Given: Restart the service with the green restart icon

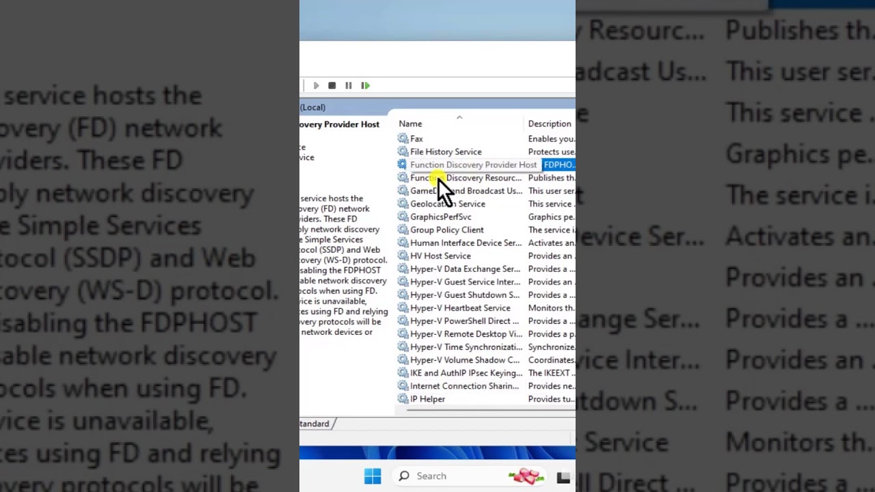Looking at the screenshot, I should [x=366, y=85].
